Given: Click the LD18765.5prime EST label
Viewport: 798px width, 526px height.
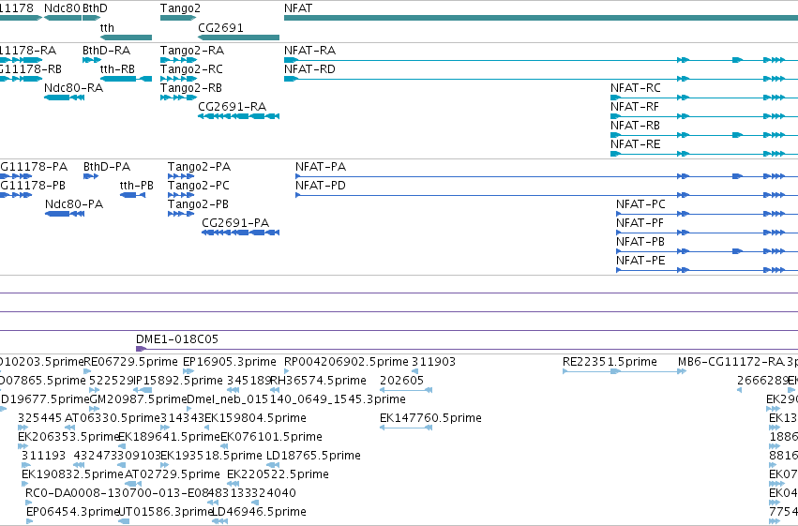Looking at the screenshot, I should pyautogui.click(x=313, y=456).
